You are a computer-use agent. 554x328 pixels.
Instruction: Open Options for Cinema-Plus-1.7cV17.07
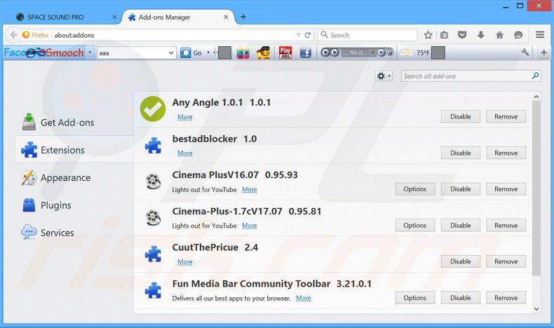click(x=415, y=225)
